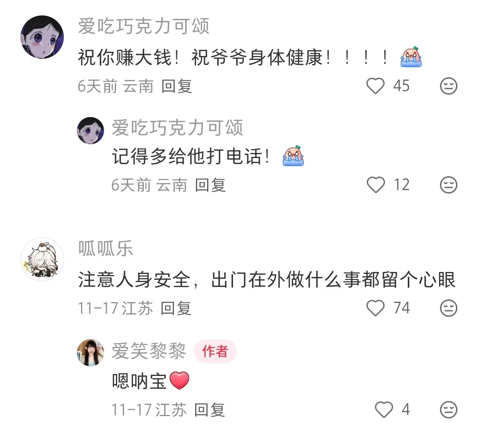487x430 pixels.
Task: Reply to the 祝你赚大钱 comment
Action: click(177, 86)
